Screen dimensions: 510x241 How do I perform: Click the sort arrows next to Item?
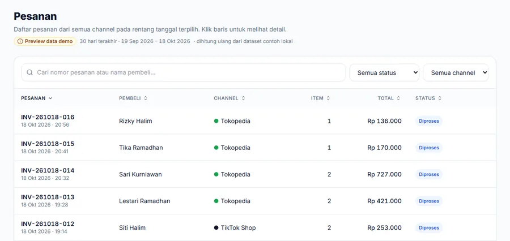tap(328, 98)
